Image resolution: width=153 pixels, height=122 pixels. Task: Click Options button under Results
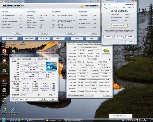pyautogui.click(x=94, y=33)
